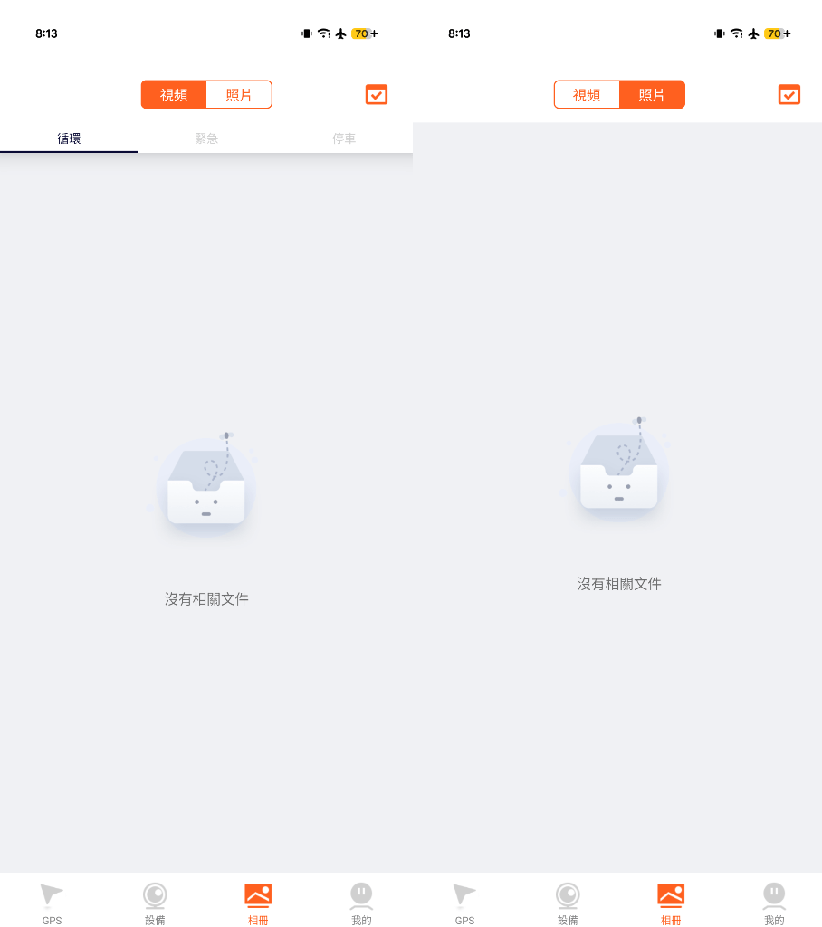Viewport: 822px width, 927px height.
Task: Select 照片 segment on right screen
Action: tap(652, 94)
